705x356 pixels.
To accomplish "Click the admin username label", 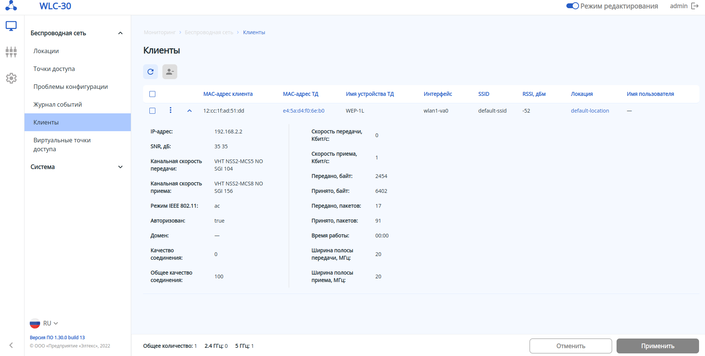I will 679,6.
